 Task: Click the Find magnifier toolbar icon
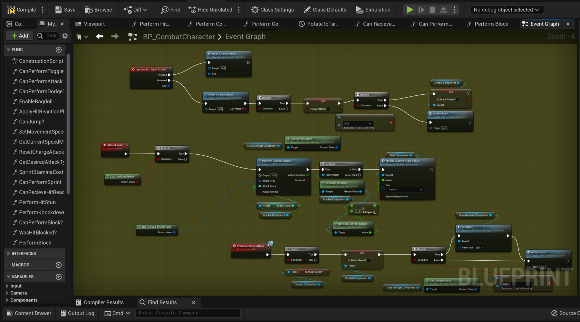coord(165,10)
